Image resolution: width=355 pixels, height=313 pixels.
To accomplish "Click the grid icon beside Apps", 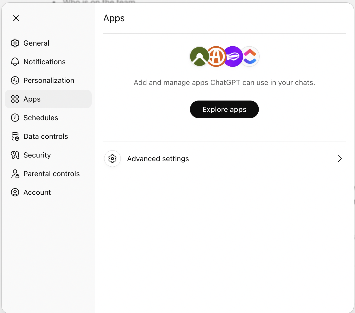I will click(15, 99).
